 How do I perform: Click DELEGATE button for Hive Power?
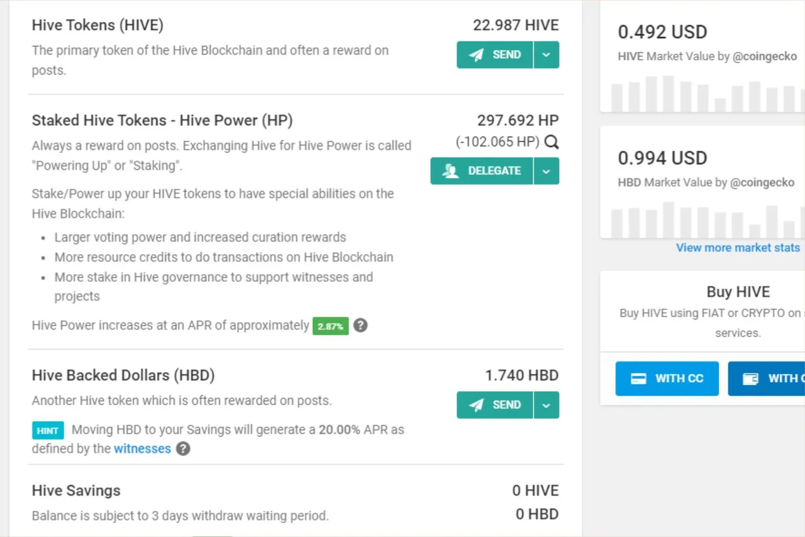(x=482, y=171)
